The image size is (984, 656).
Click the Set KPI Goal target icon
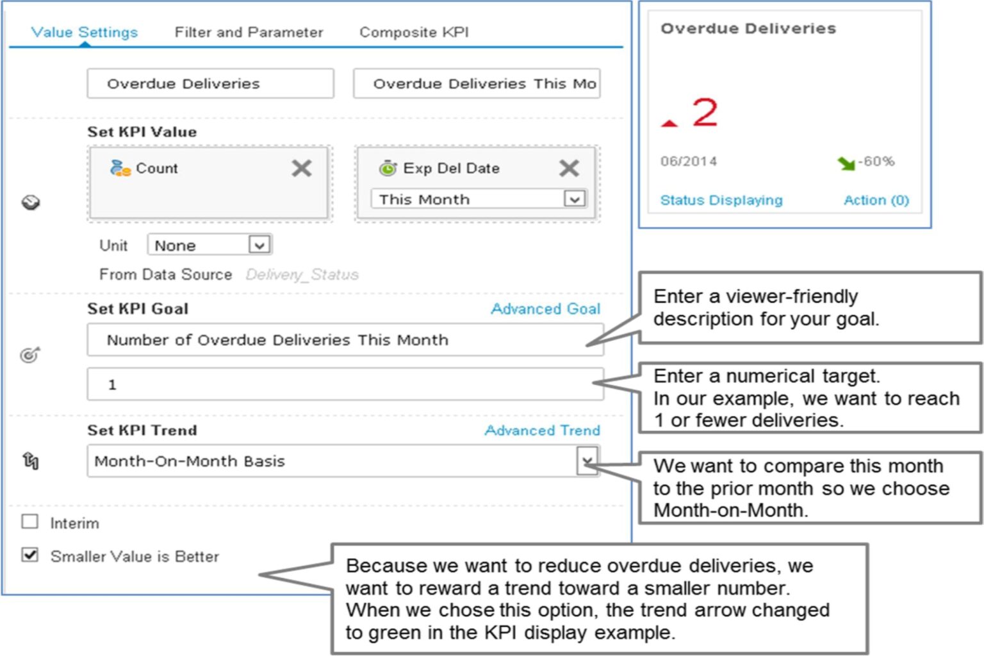click(30, 354)
